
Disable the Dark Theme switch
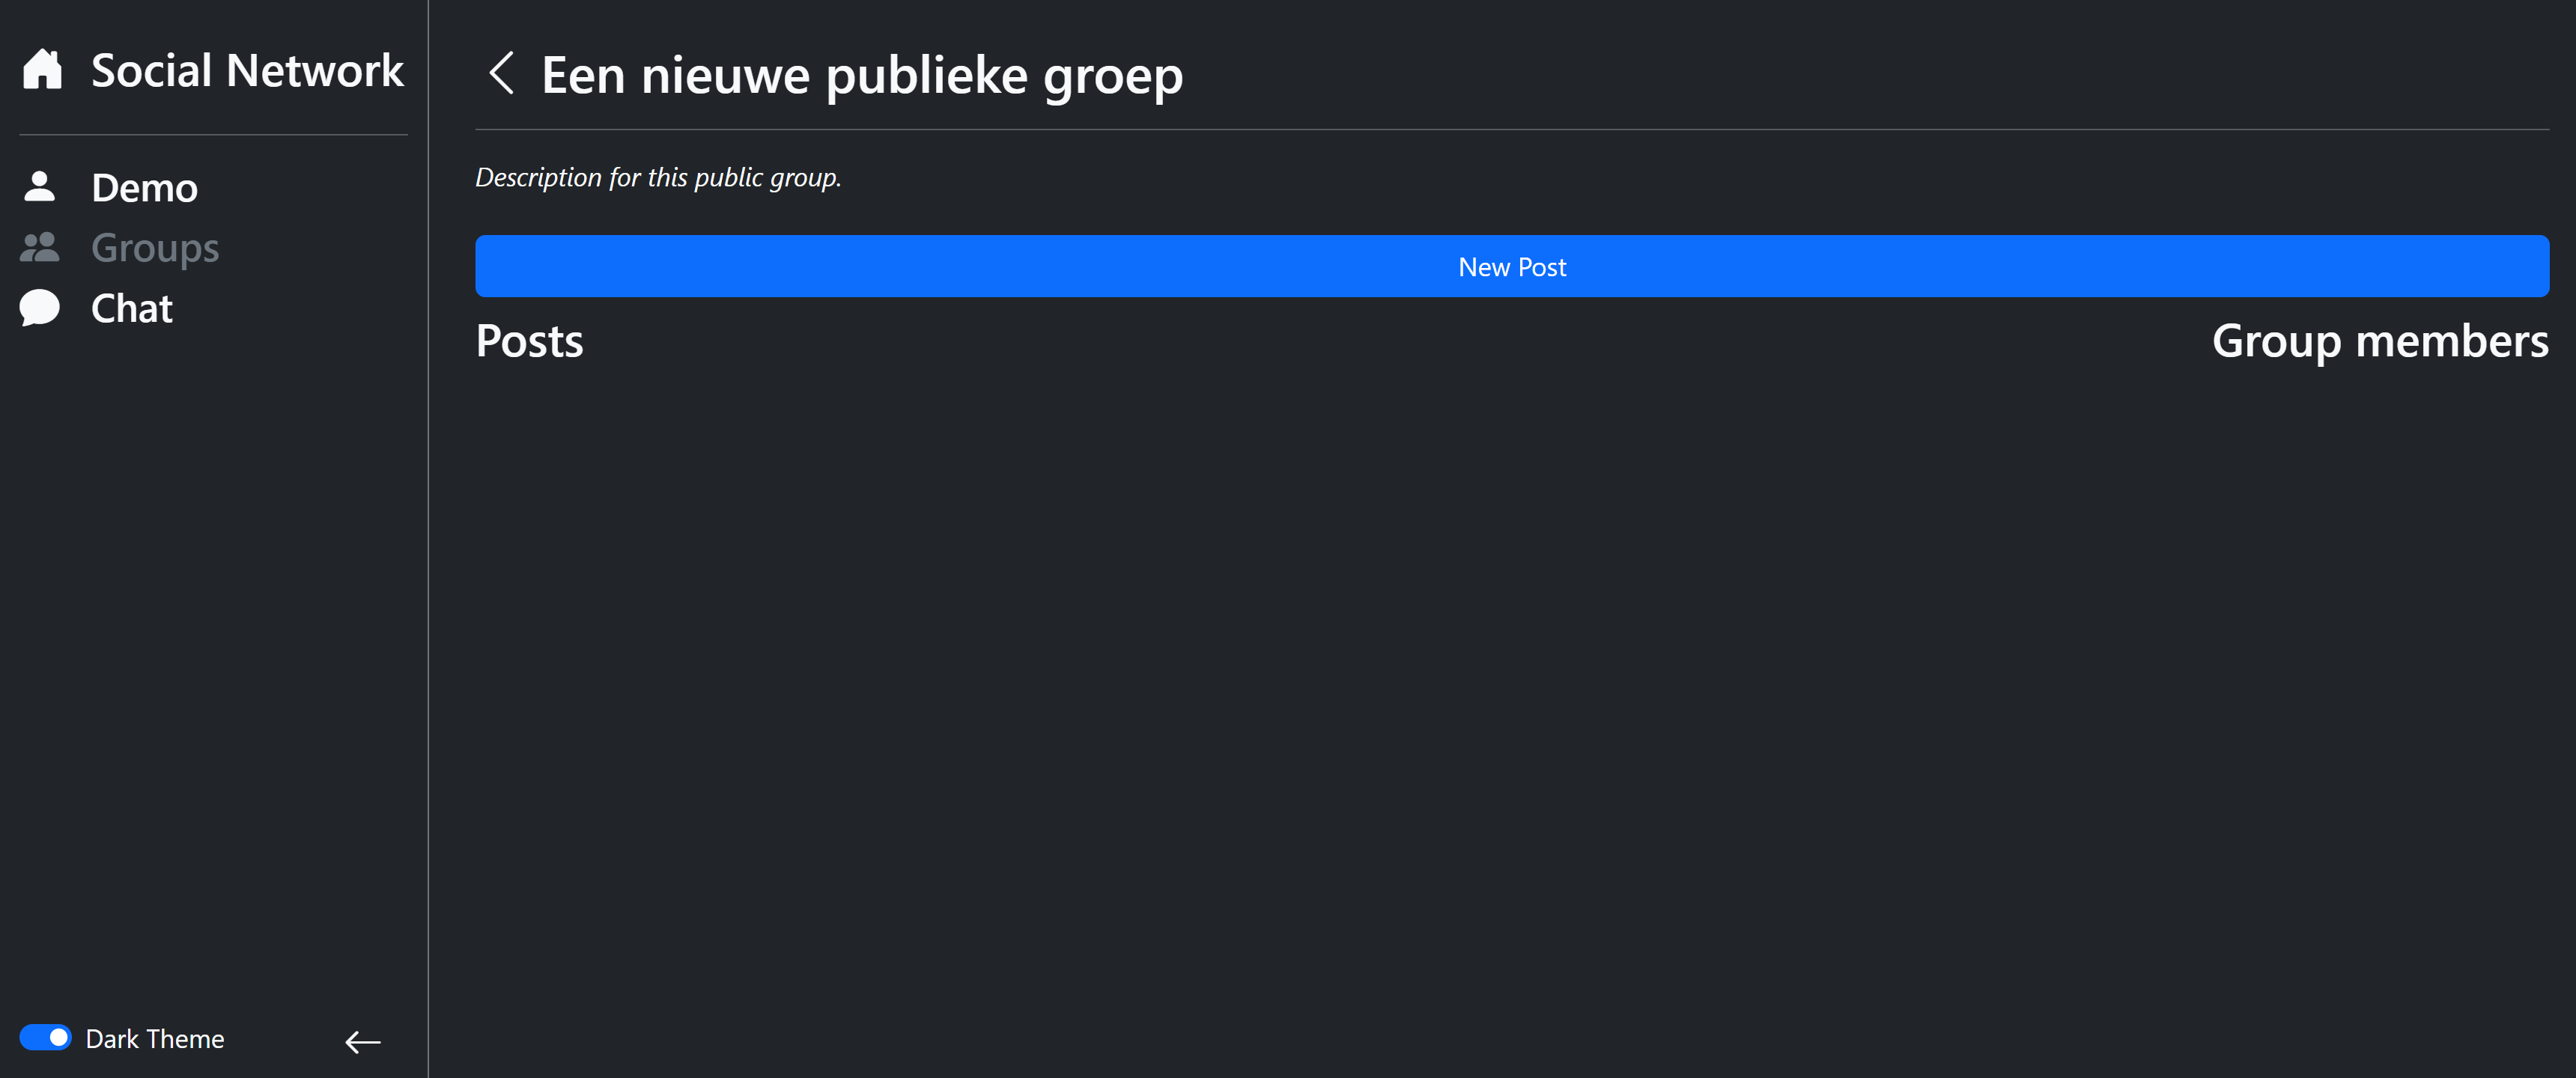pyautogui.click(x=45, y=1038)
